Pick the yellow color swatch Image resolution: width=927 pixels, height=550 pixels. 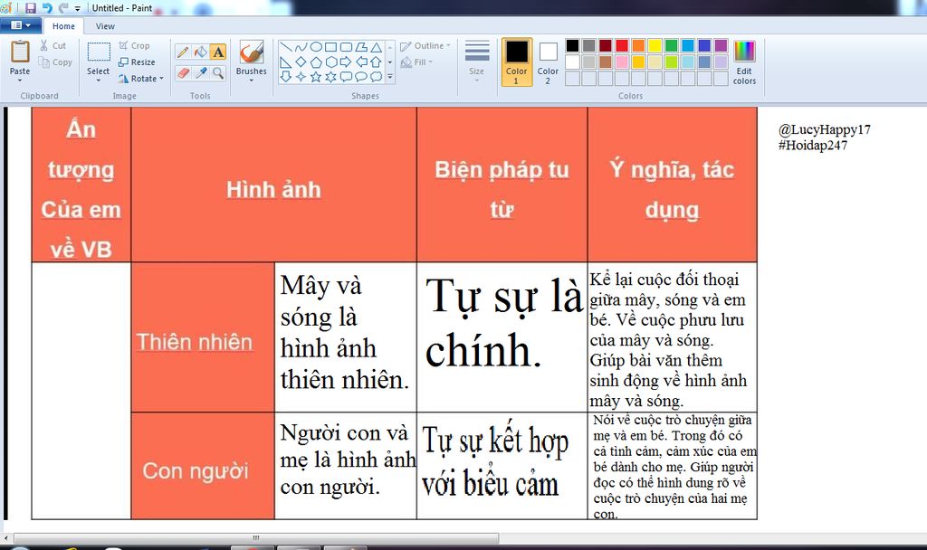pos(655,45)
